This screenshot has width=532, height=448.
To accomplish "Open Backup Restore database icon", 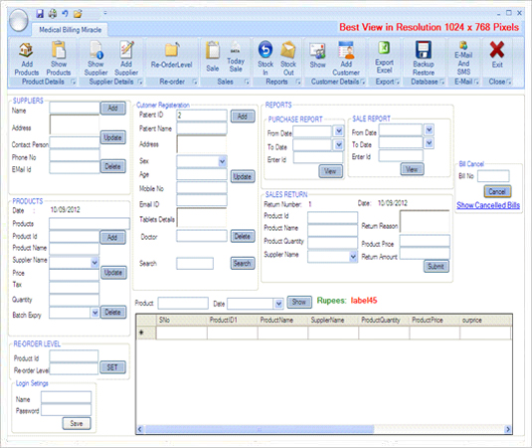I will tap(423, 59).
